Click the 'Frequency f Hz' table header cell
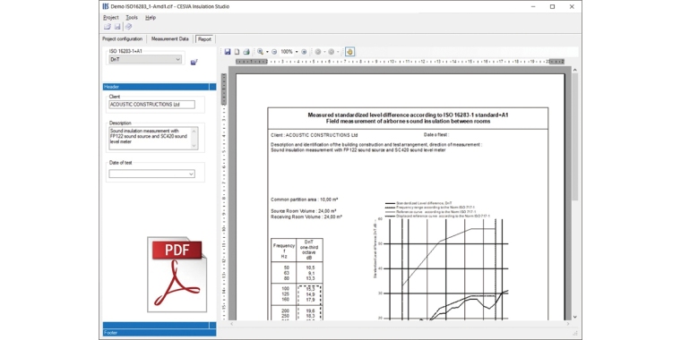The image size is (681, 340). point(284,251)
